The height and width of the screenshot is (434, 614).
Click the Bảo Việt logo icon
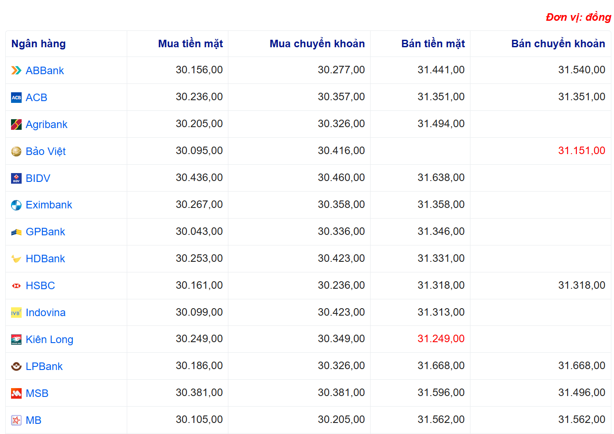tap(16, 151)
